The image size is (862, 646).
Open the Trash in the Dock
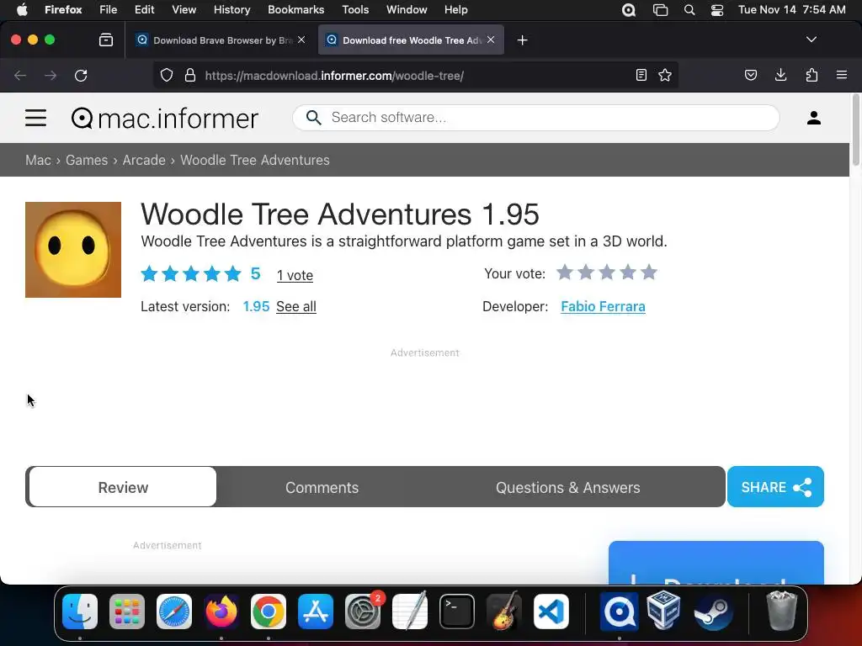tap(782, 611)
